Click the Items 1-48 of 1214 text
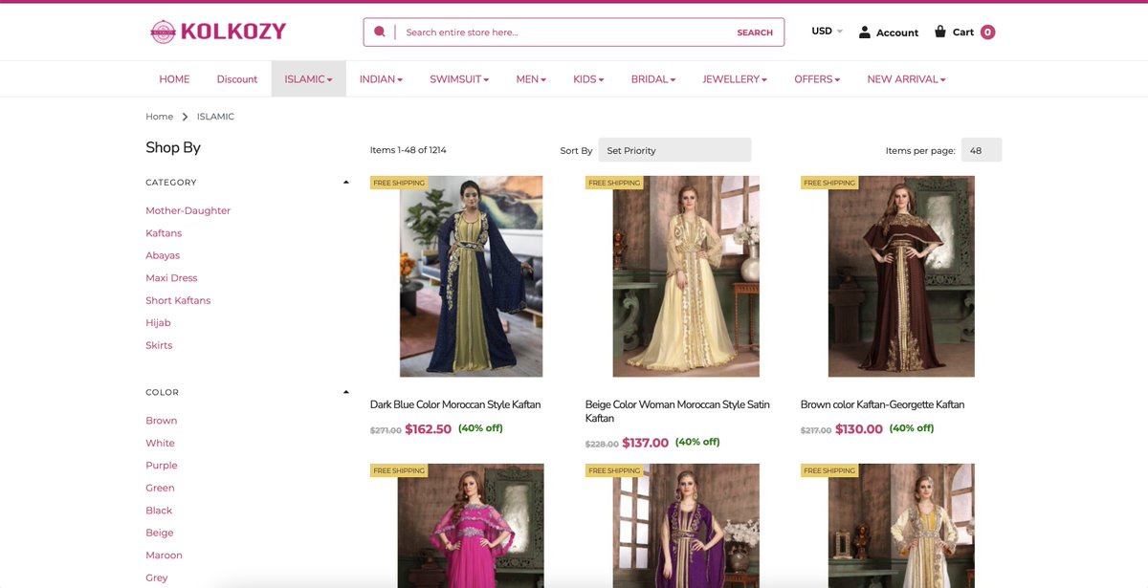Image resolution: width=1148 pixels, height=588 pixels. (408, 150)
